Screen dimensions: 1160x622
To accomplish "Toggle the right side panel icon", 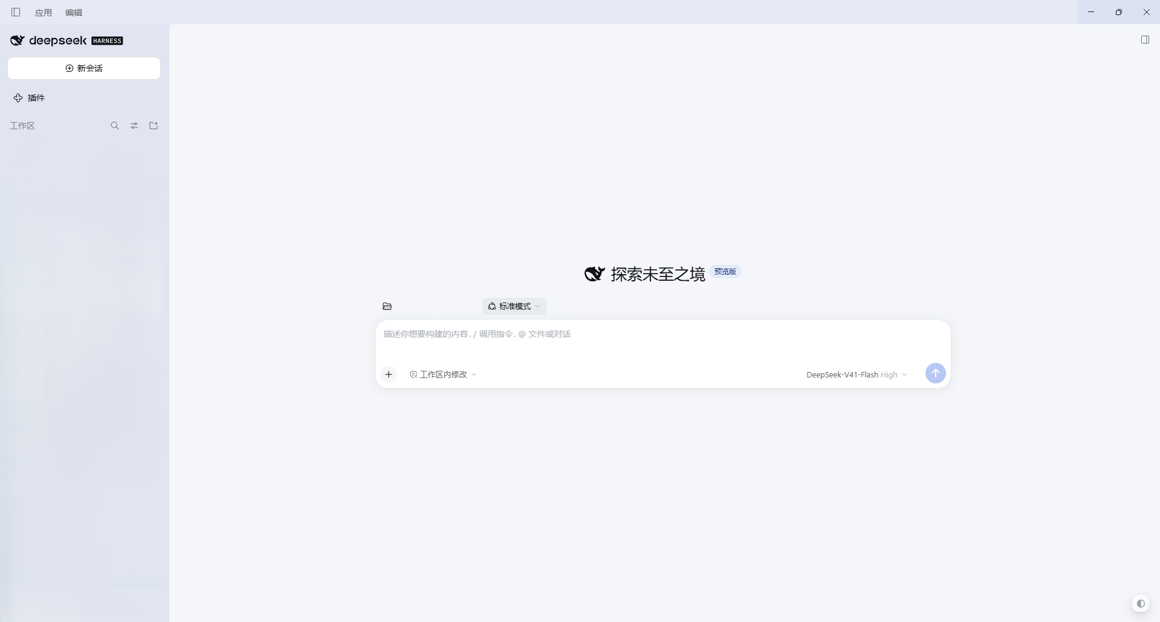I will 1145,40.
